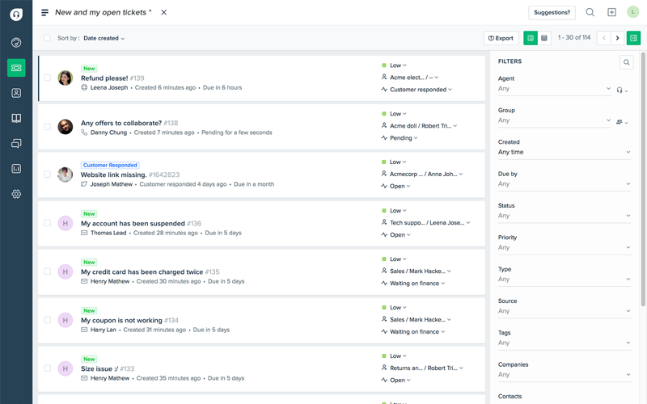Switch to table view layout
Viewport: 647px width, 404px height.
[544, 38]
